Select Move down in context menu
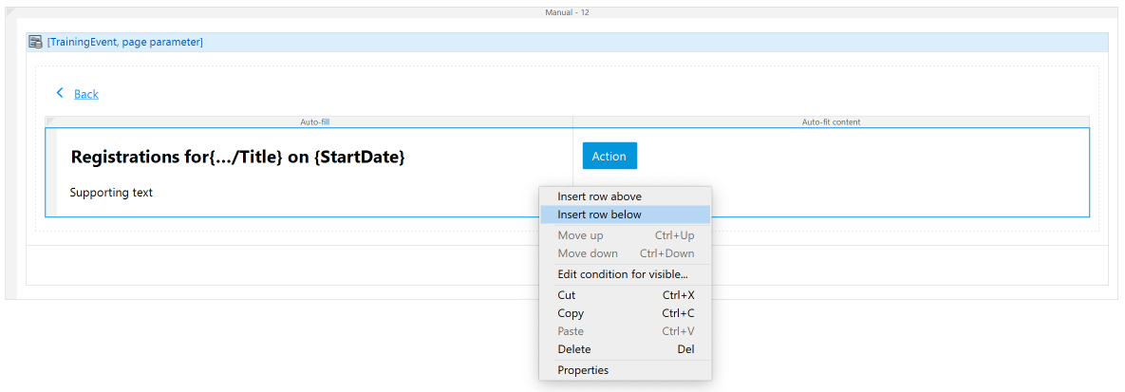The image size is (1125, 392). point(625,253)
